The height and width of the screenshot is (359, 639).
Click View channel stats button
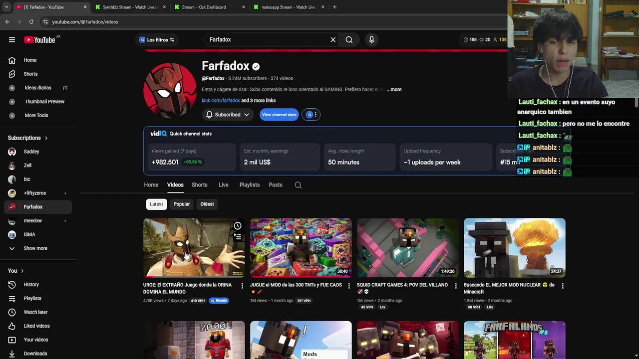pos(279,115)
